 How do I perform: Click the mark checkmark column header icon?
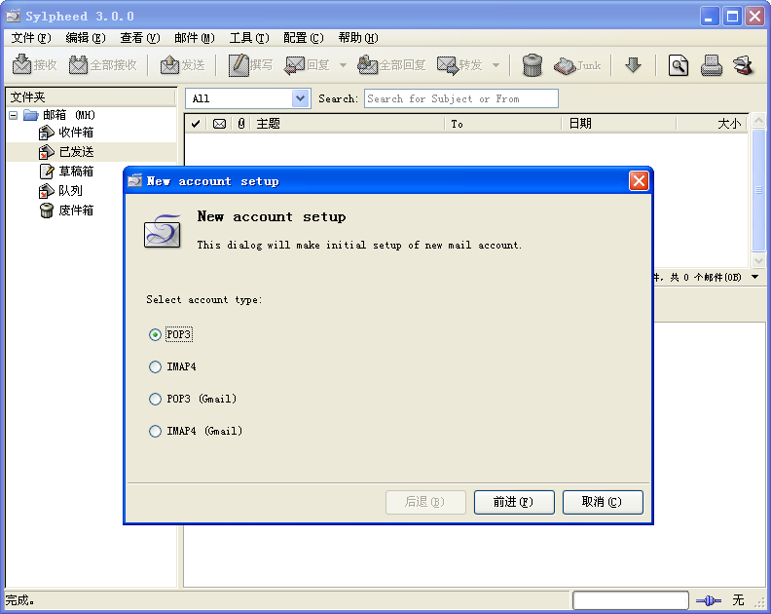pos(196,124)
